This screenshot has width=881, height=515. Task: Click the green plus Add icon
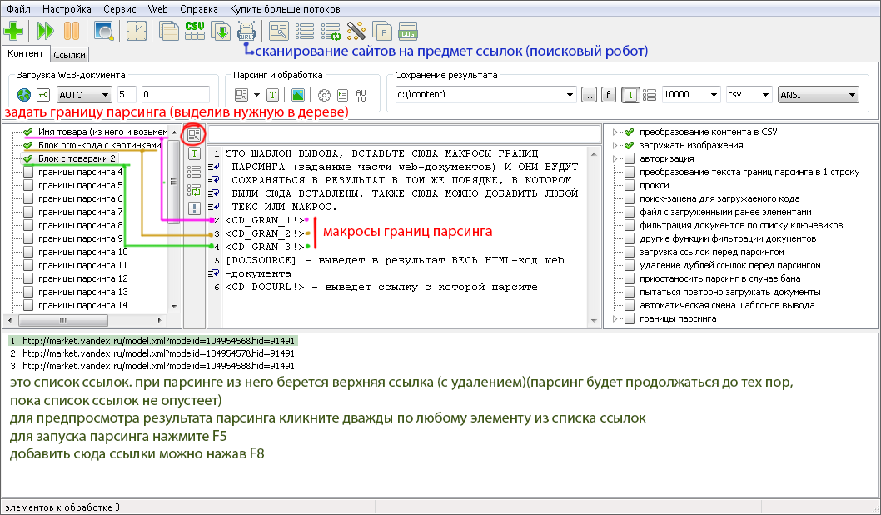coord(13,31)
